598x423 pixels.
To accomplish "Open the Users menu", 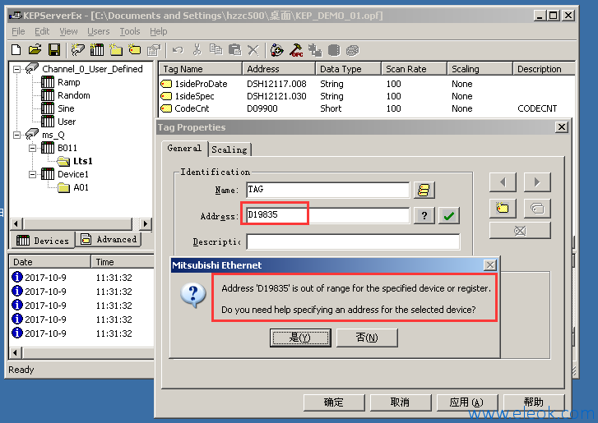I will [99, 31].
